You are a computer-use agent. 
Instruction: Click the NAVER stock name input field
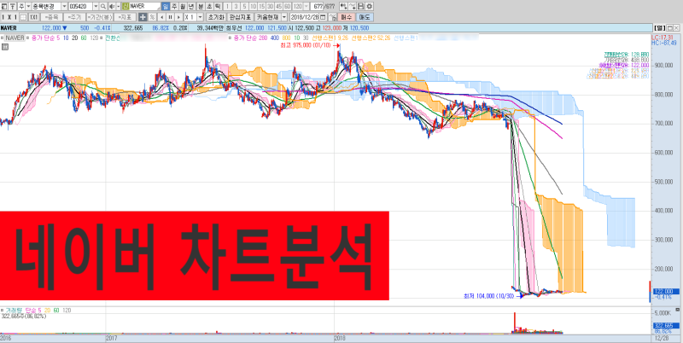pyautogui.click(x=144, y=7)
